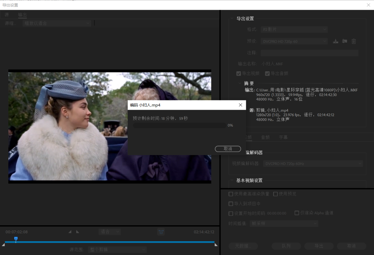Open the 源范围 整个剪辑 dropdown
Viewport: 374px width, 255px height.
point(117,249)
